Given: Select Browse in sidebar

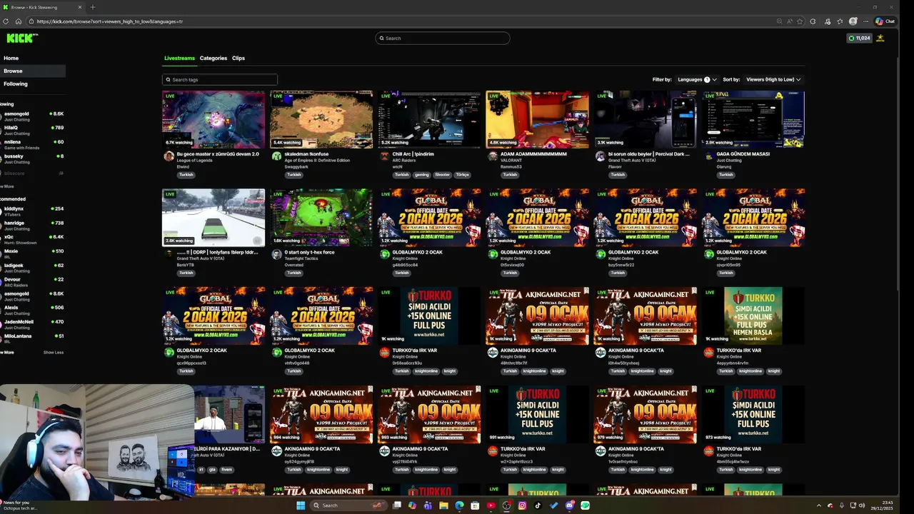Looking at the screenshot, I should [x=33, y=71].
